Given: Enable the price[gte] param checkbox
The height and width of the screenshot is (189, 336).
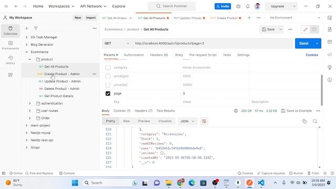Looking at the screenshot, I should point(108,76).
